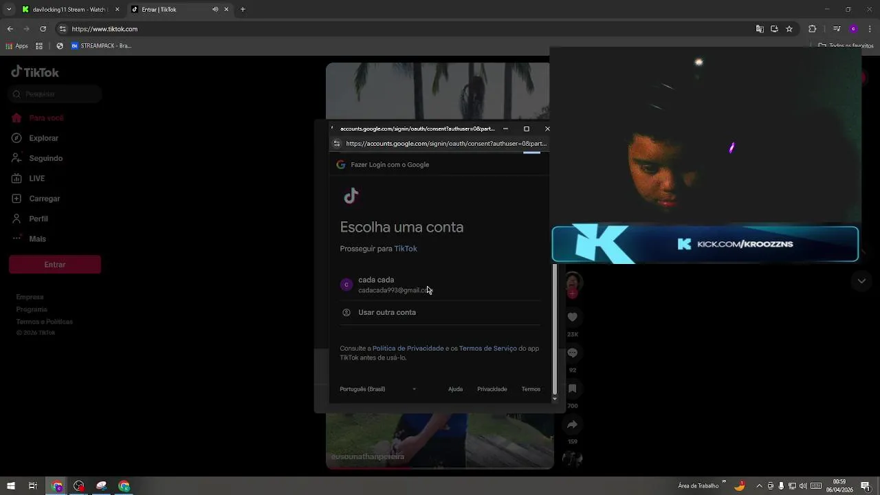Image resolution: width=880 pixels, height=495 pixels.
Task: Open the Perfil person icon
Action: click(x=16, y=219)
